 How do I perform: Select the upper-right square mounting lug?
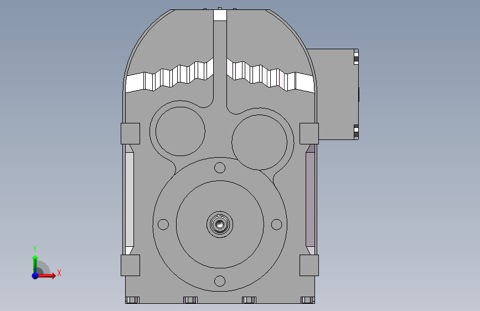tap(309, 133)
